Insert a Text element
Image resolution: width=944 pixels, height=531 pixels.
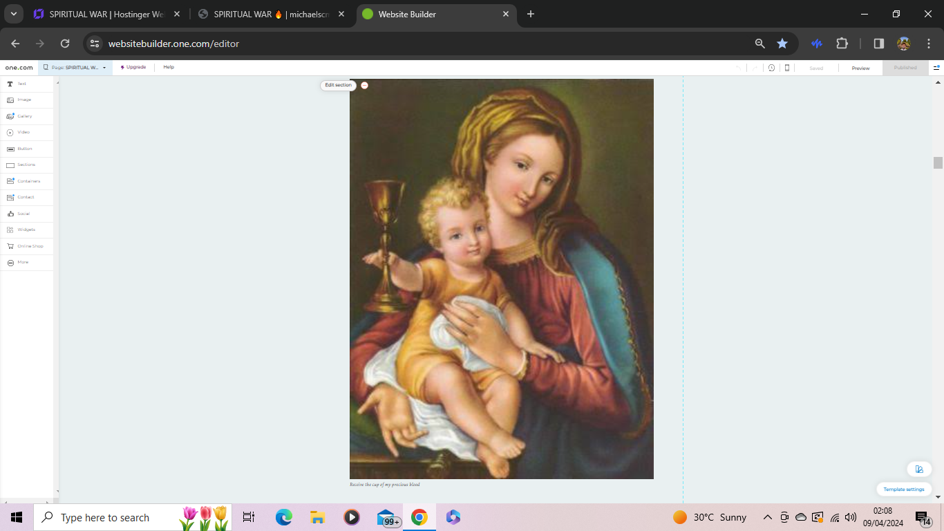tap(21, 83)
